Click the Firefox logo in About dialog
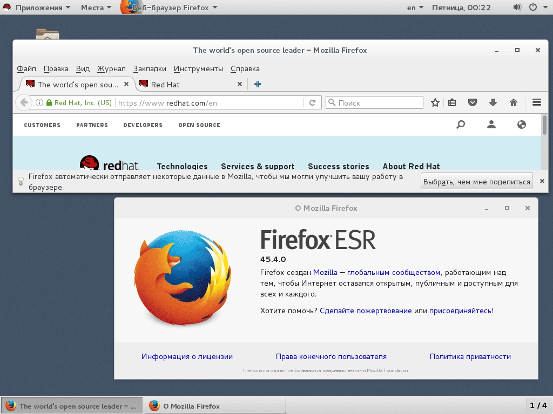Viewport: 553px width, 414px height. coord(183,278)
